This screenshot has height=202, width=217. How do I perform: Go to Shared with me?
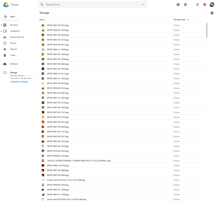click(x=17, y=37)
